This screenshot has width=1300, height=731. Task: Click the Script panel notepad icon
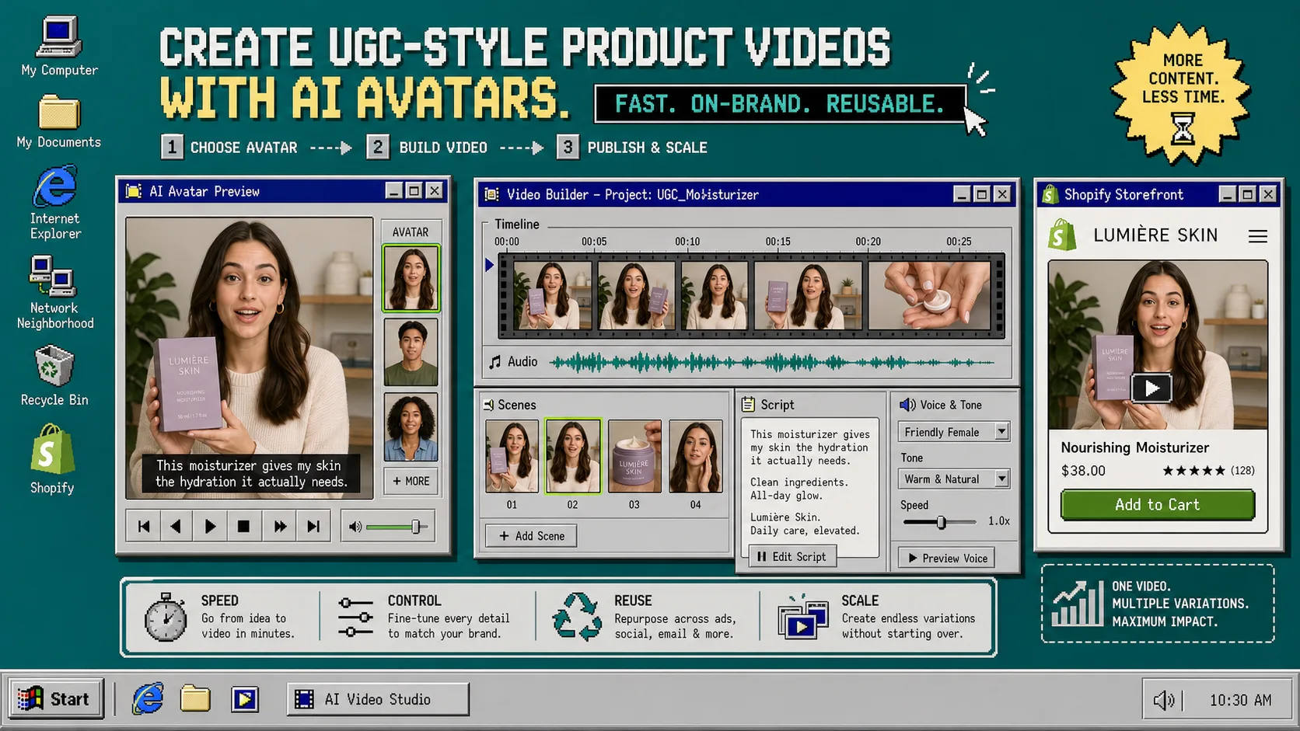[748, 405]
